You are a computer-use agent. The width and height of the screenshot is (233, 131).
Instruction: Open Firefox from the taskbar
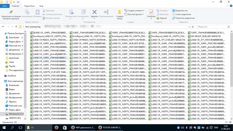tap(56, 128)
